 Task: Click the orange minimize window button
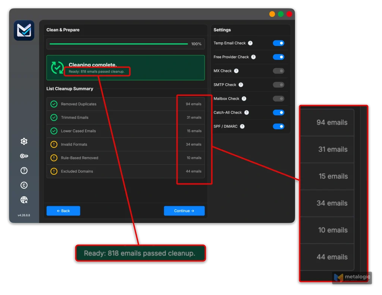(x=272, y=14)
